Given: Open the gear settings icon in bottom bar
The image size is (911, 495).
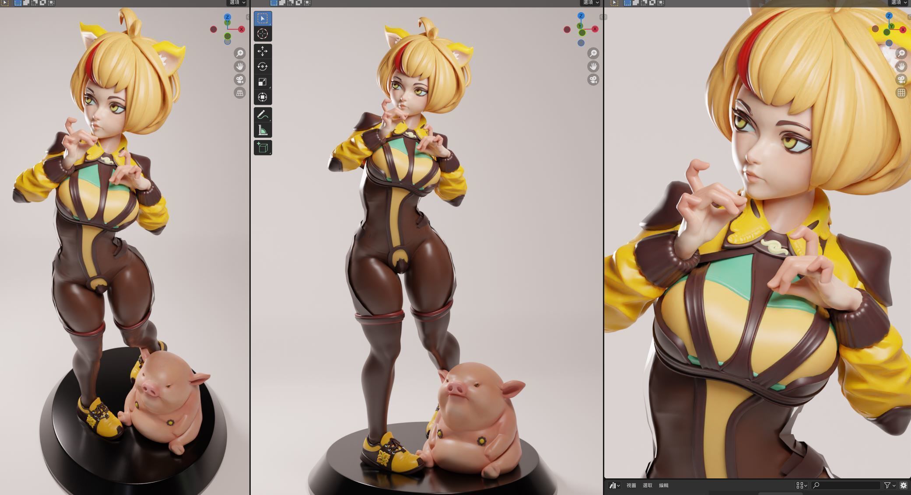Looking at the screenshot, I should pos(904,485).
